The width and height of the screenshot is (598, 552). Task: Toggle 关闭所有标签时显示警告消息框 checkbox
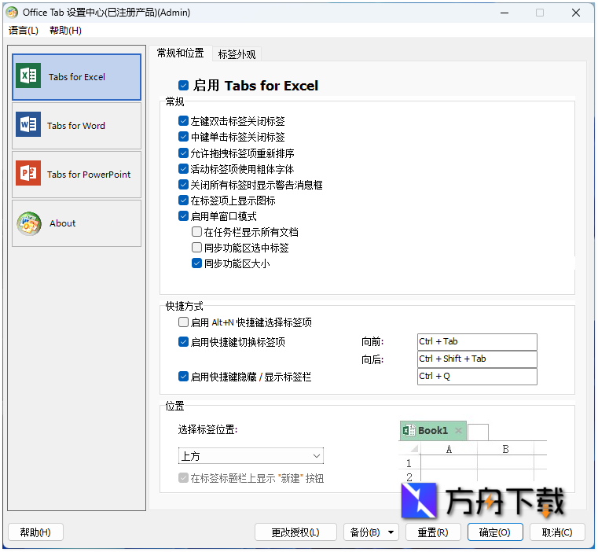183,185
